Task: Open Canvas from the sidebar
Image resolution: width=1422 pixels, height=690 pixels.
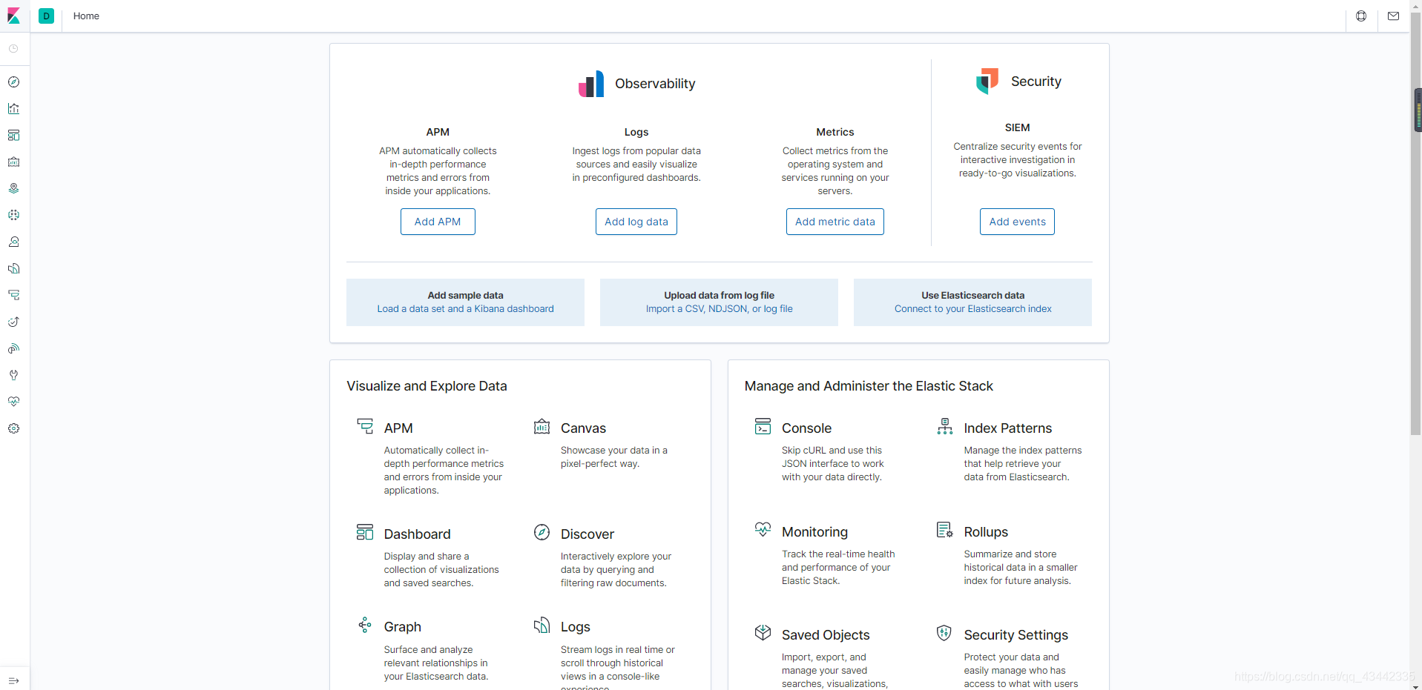Action: tap(13, 162)
